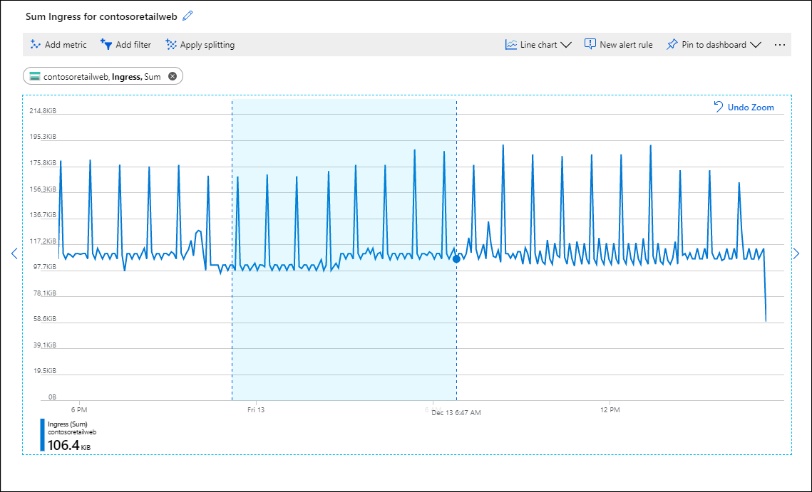Select the Add filter icon
Image resolution: width=812 pixels, height=492 pixels.
click(106, 44)
